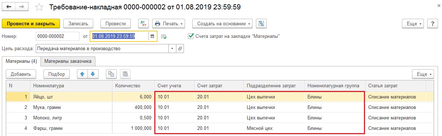Copy selected row icon
Viewport: 442px width, 136px height.
point(111,74)
